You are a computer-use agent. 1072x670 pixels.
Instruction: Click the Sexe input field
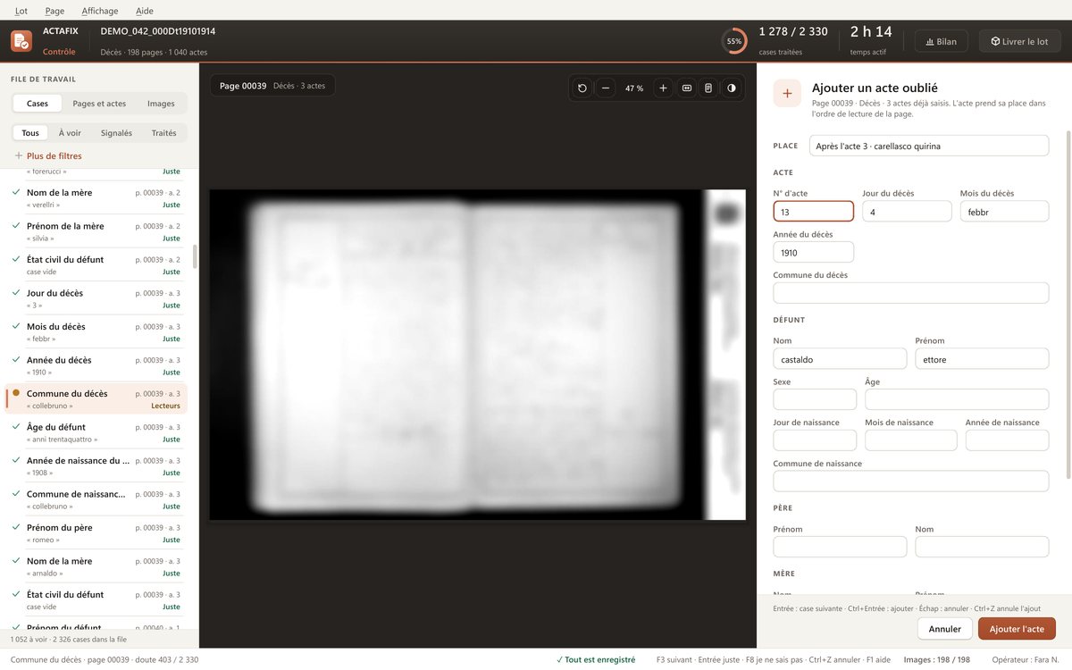pos(815,399)
